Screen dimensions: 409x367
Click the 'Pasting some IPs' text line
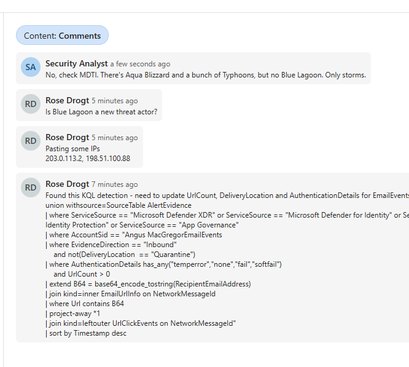pyautogui.click(x=72, y=149)
